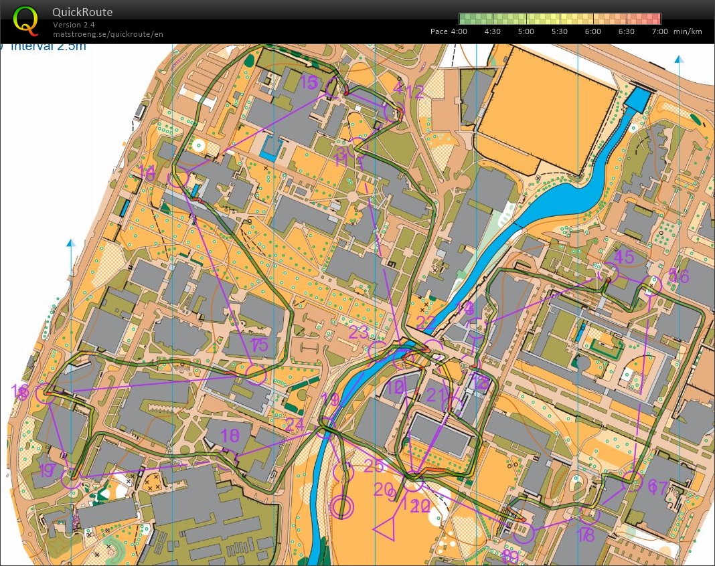715x566 pixels.
Task: Click the QuickRoute title text
Action: 82,12
